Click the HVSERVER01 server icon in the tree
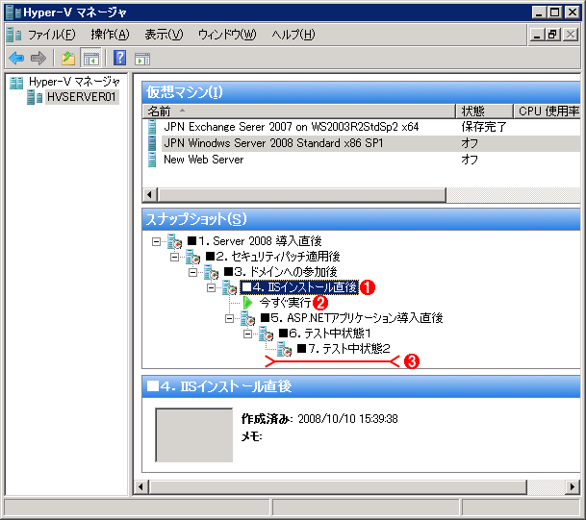The image size is (586, 520). [35, 97]
